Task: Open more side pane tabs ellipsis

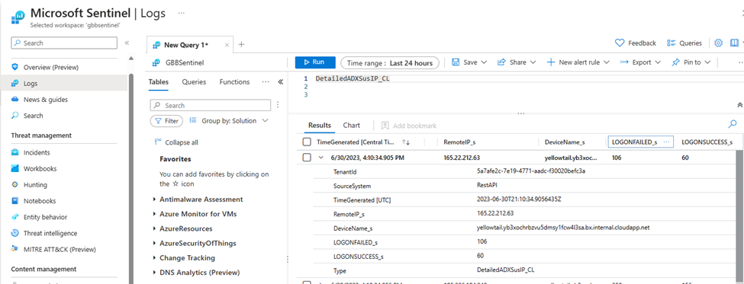Action: (x=266, y=82)
